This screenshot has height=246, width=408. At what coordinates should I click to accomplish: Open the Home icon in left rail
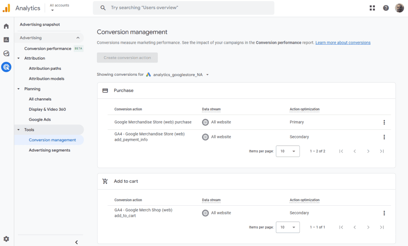(6, 26)
